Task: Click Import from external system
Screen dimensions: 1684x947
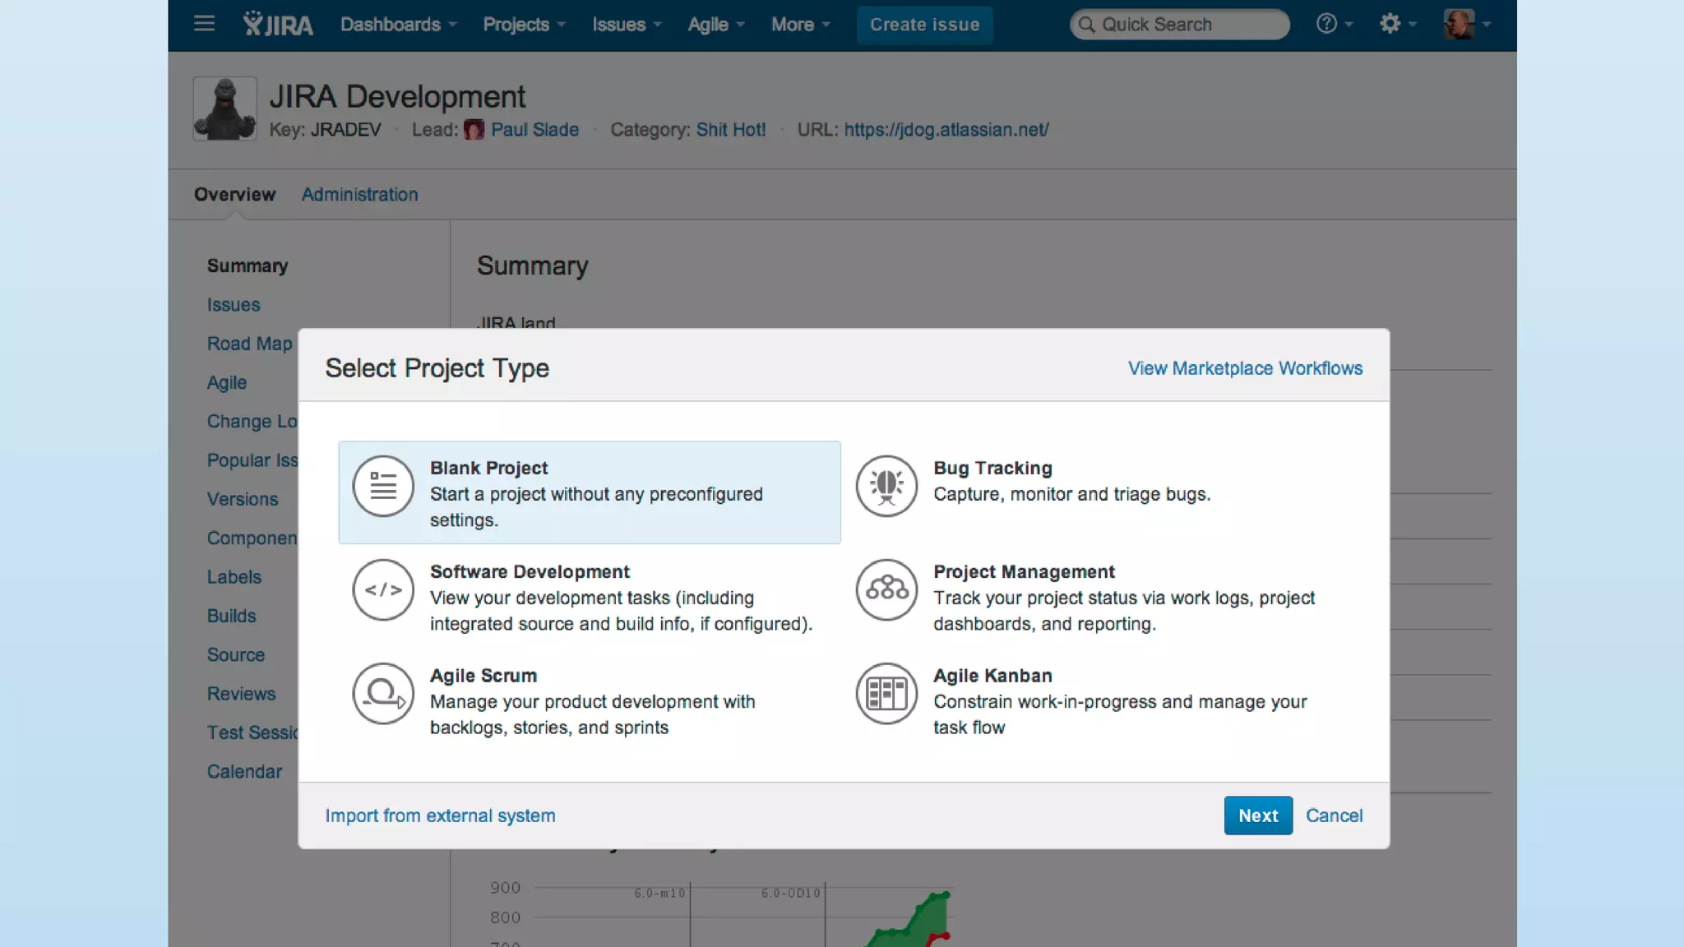Action: (440, 815)
